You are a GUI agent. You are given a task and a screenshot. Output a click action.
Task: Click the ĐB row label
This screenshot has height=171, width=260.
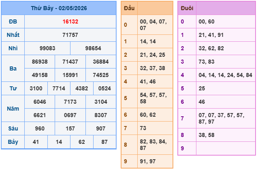pyautogui.click(x=13, y=21)
